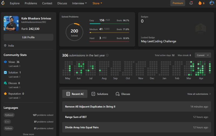216x136 pixels.
Task: Click the streak flame icon
Action: point(200,3)
